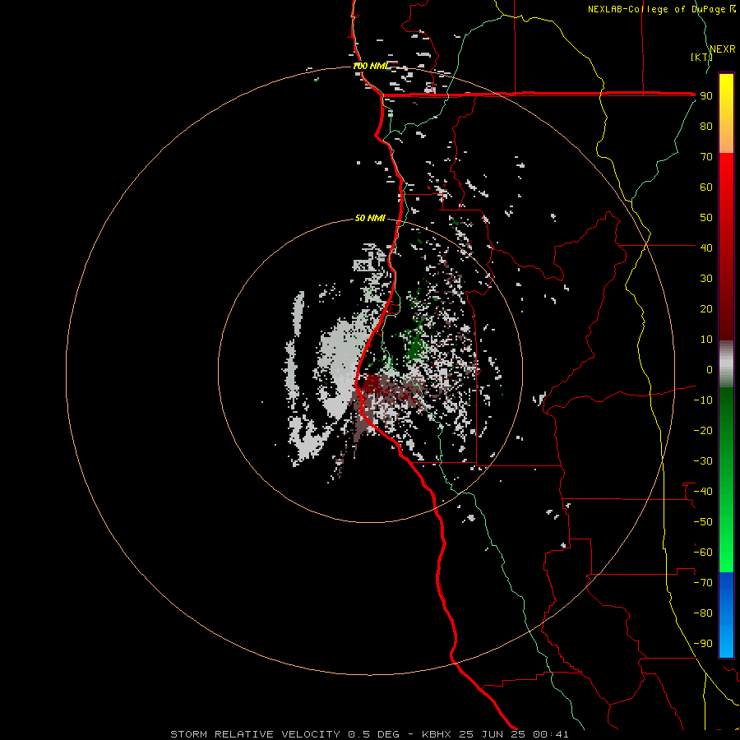Pick the blue segment of the color bar
The height and width of the screenshot is (740, 740).
(x=726, y=614)
